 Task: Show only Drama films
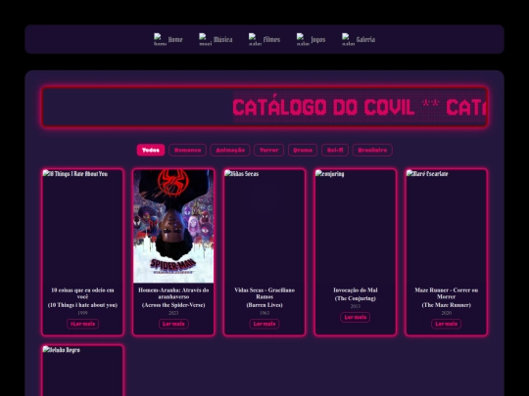coord(303,151)
